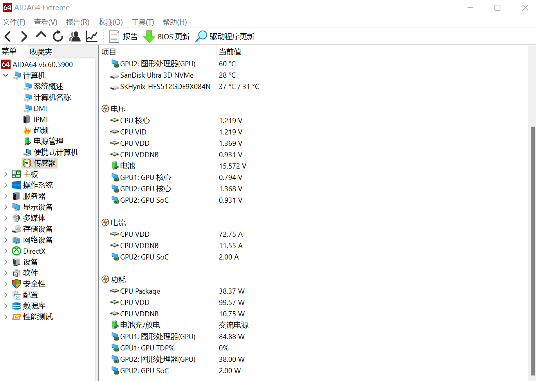Expand the 性能测试 tree node
The image size is (536, 381).
coord(5,317)
